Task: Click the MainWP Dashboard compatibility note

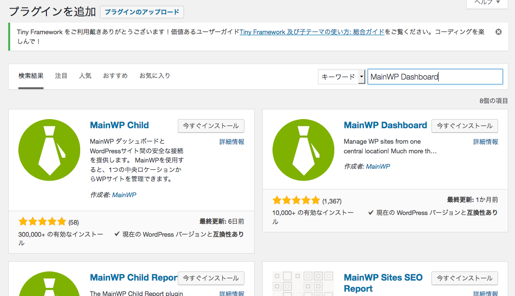Action: [x=433, y=213]
